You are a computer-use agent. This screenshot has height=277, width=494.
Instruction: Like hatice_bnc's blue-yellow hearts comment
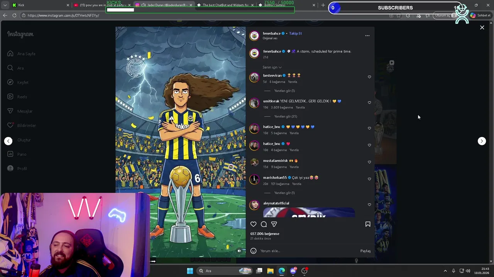point(369,128)
